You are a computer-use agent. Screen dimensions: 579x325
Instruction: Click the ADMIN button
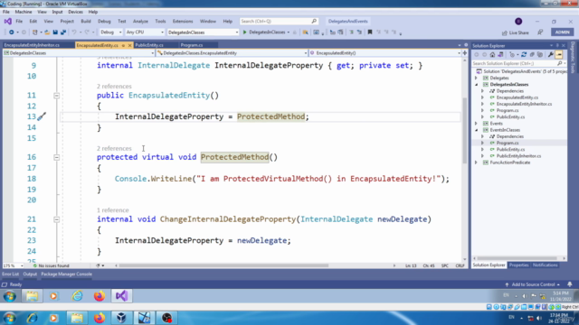[563, 32]
